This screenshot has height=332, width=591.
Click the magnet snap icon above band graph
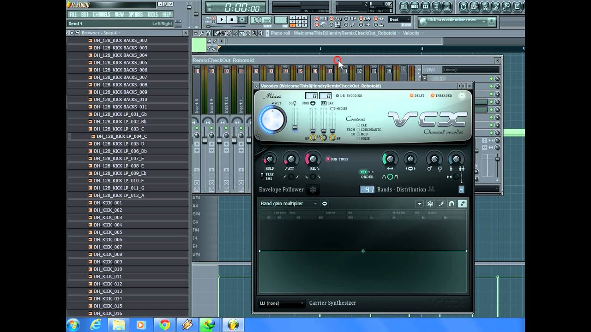click(x=452, y=204)
